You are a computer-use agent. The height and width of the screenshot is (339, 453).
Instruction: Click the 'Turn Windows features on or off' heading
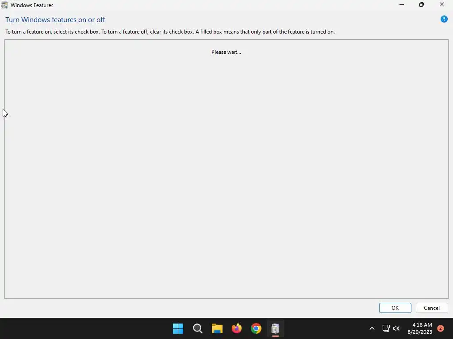[55, 19]
